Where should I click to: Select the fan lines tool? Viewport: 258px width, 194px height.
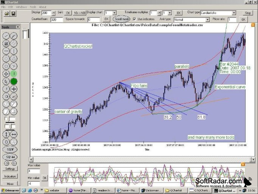(x=14, y=36)
